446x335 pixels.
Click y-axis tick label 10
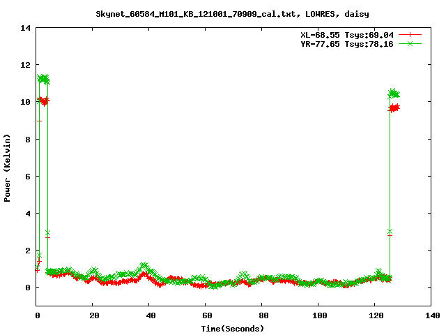click(x=25, y=102)
